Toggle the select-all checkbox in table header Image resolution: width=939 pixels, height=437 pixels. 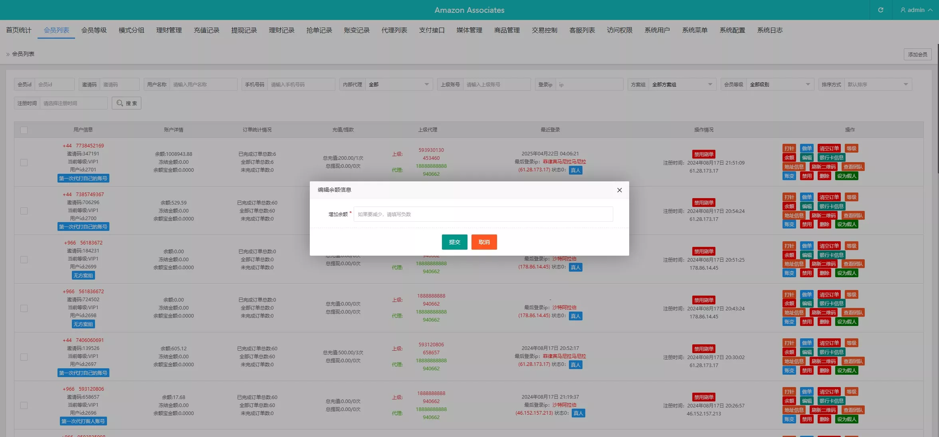tap(24, 130)
